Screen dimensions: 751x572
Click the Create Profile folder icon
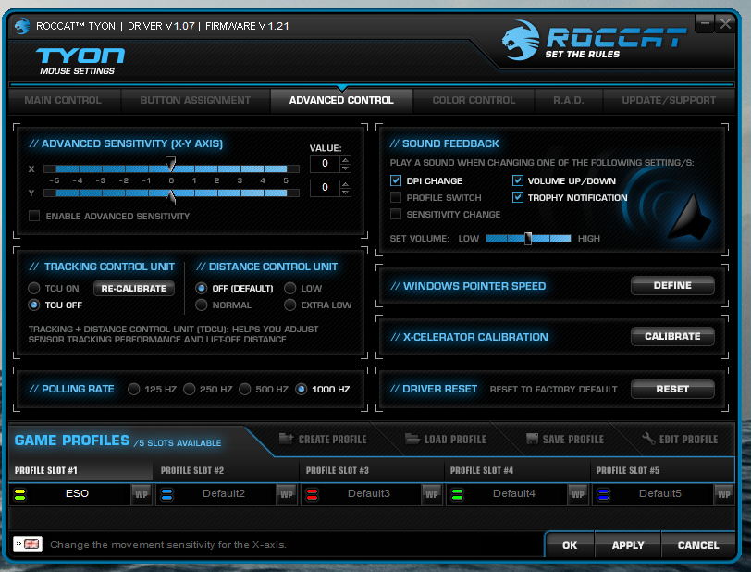(x=286, y=438)
